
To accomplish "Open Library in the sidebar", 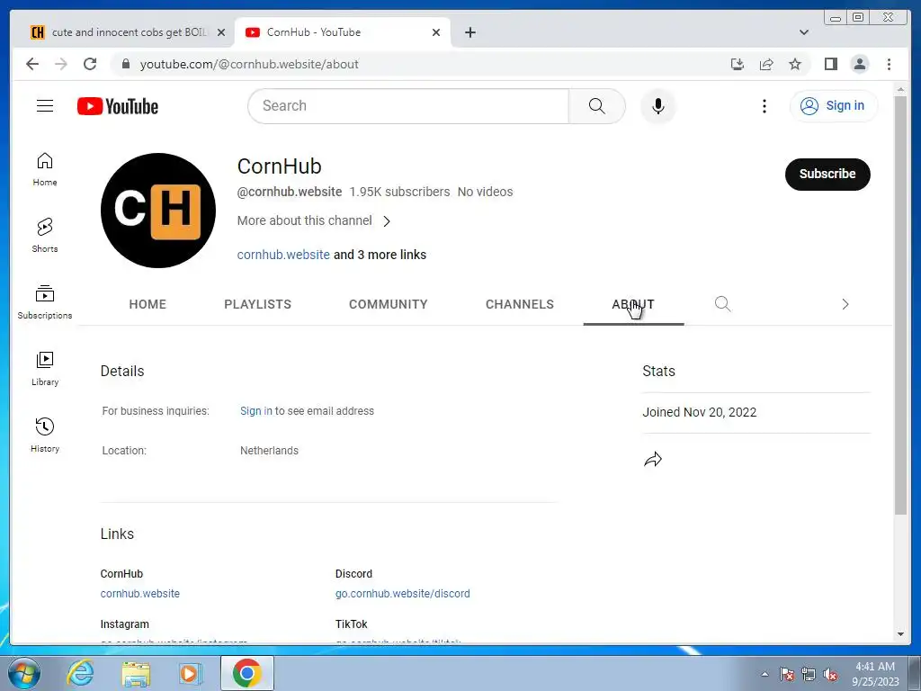I will tap(45, 368).
